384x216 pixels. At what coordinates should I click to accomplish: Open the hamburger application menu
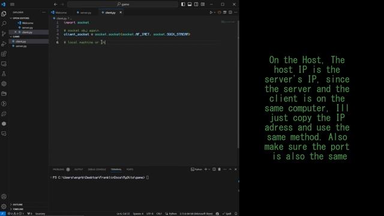coord(12,4)
